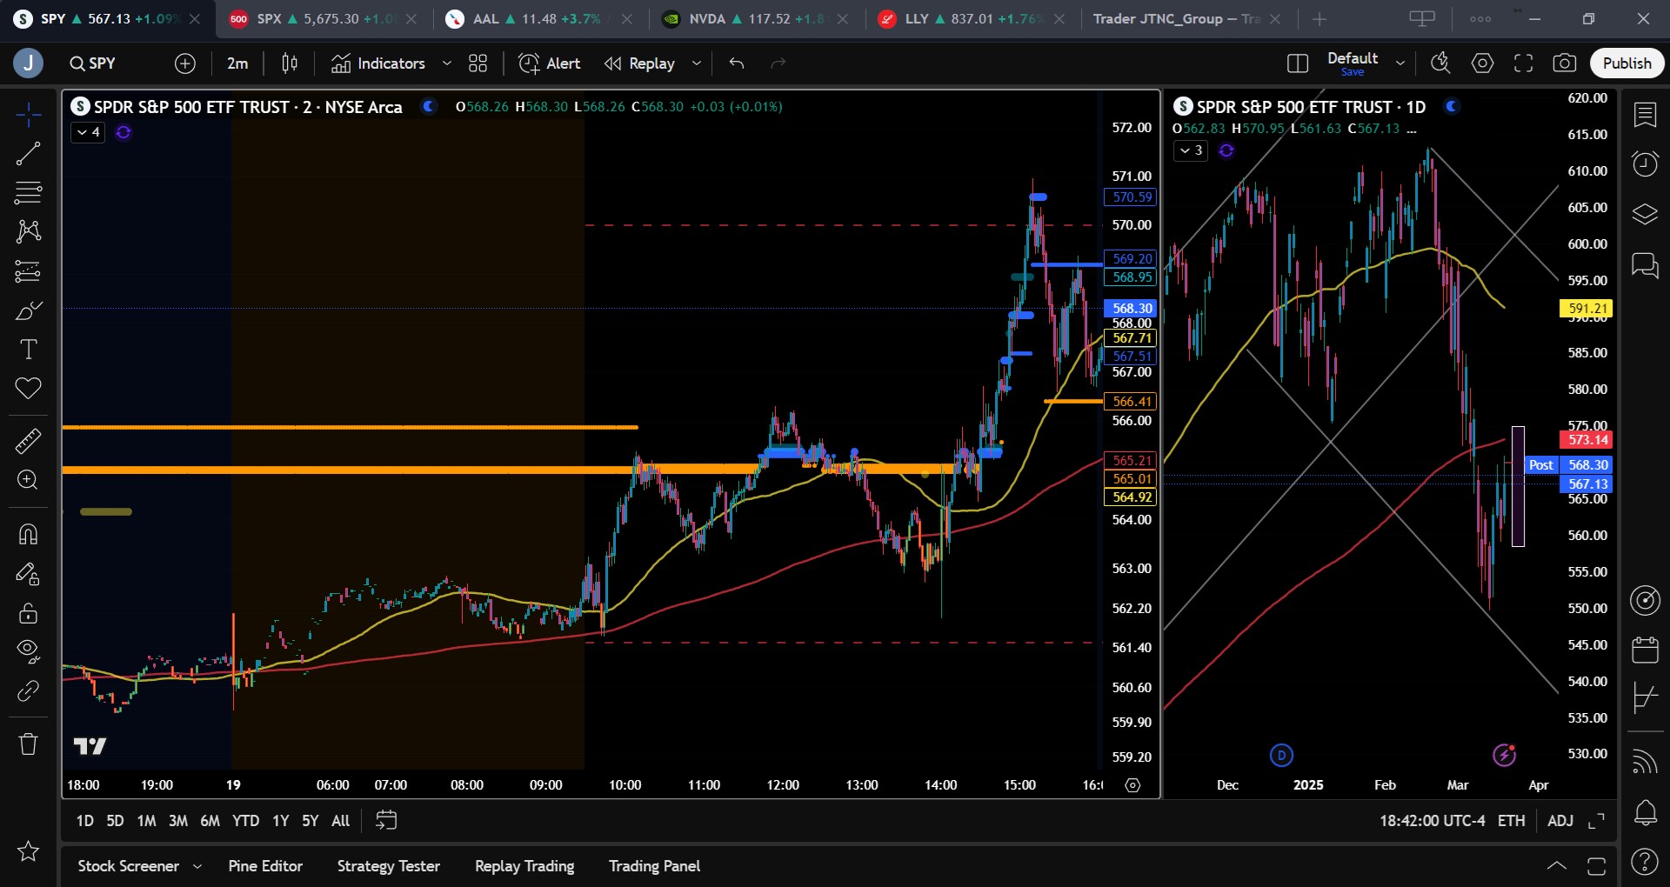Select the trend line drawing tool
Image resolution: width=1670 pixels, height=887 pixels.
[x=28, y=154]
